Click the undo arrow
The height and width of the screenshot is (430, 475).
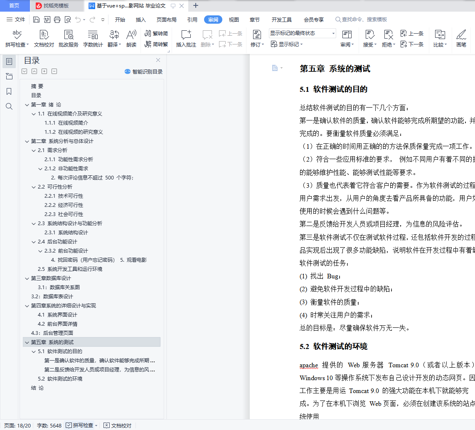(78, 20)
